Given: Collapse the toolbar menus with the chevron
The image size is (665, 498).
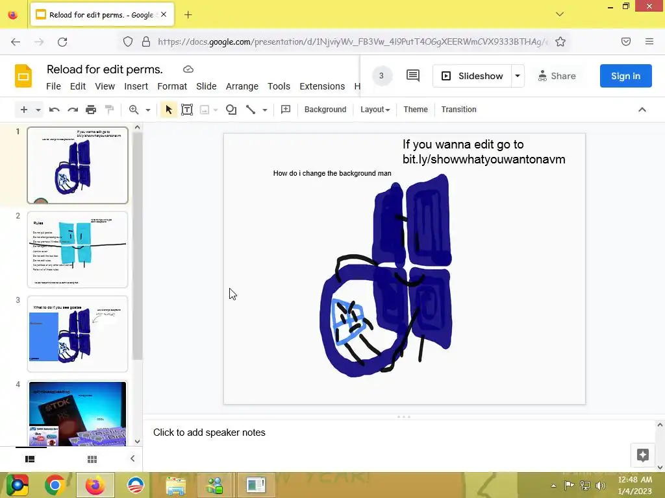Looking at the screenshot, I should [642, 110].
